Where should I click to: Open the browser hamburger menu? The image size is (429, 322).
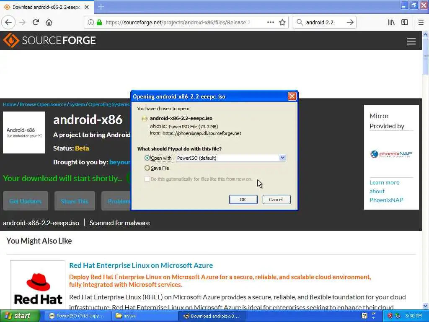421,22
